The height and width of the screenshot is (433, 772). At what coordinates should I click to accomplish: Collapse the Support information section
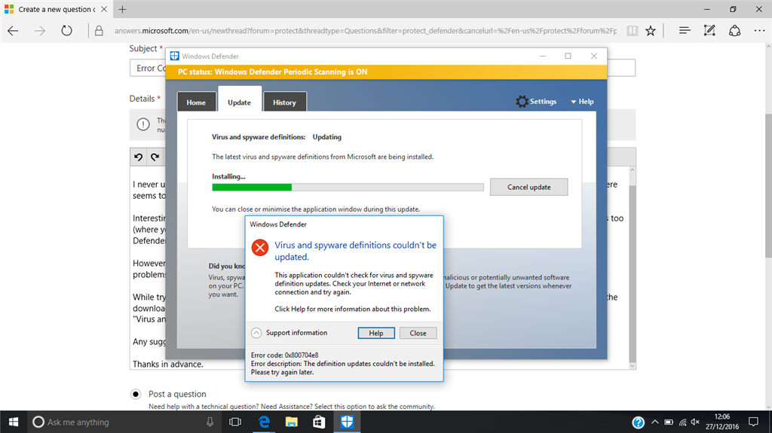(x=256, y=333)
